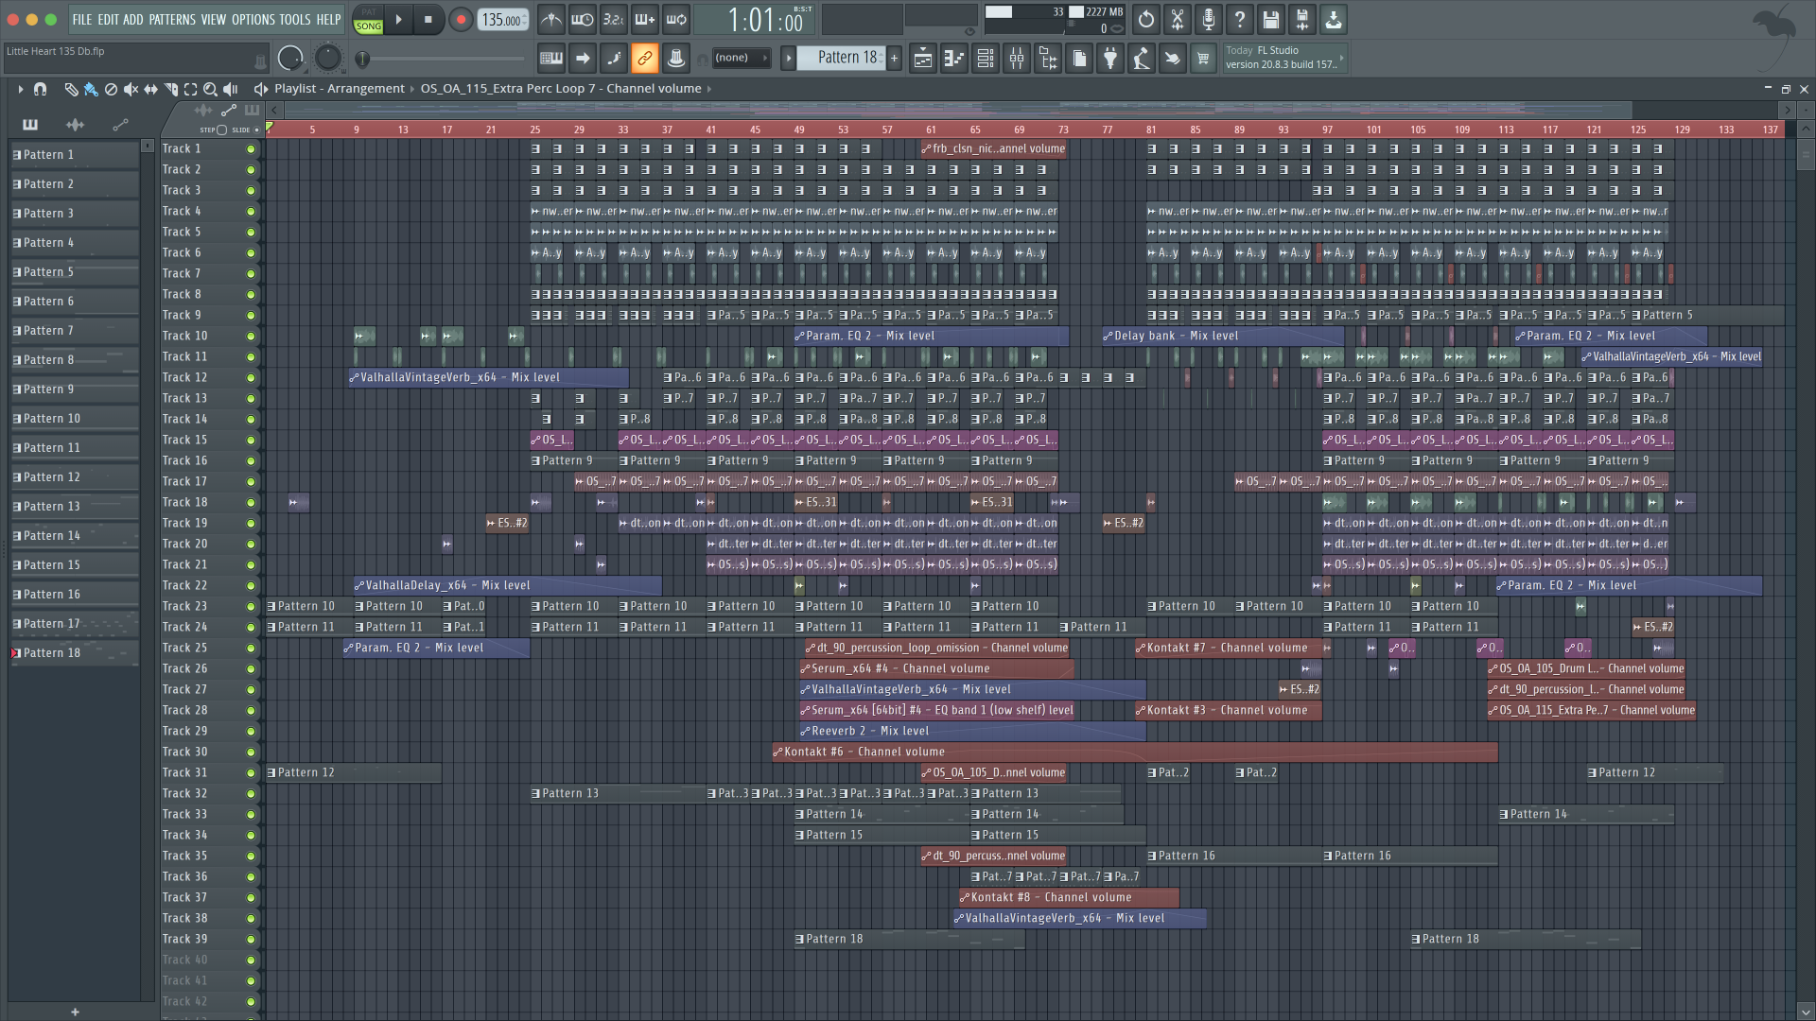This screenshot has width=1816, height=1021.
Task: Expand the news panel arrow beside FL Studio version
Action: (1341, 58)
